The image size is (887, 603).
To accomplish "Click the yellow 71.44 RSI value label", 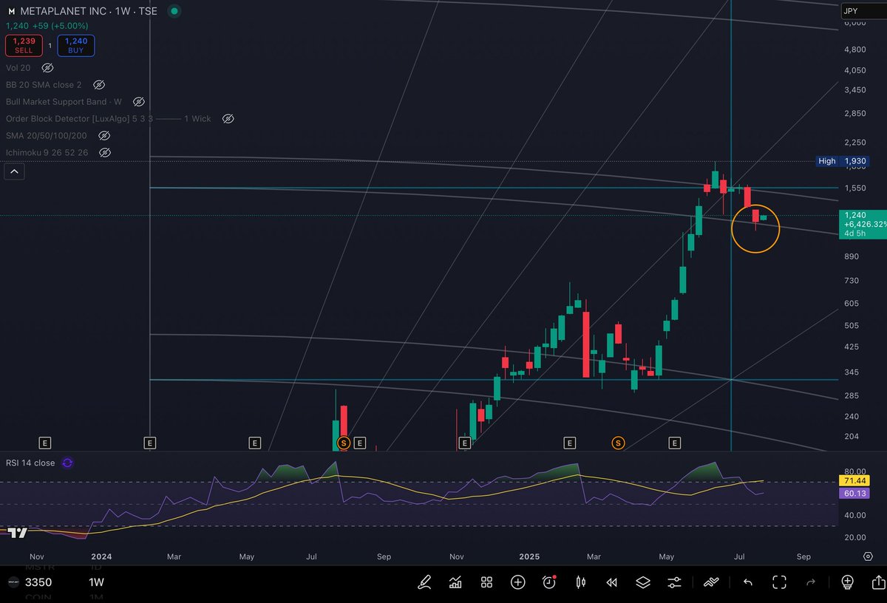I will pos(854,480).
